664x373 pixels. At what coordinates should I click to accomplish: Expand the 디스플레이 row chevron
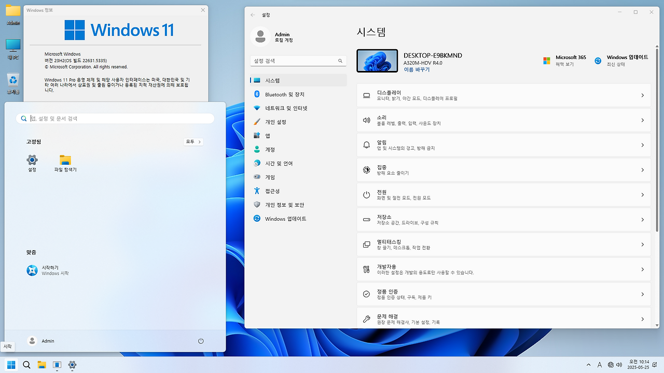[x=642, y=95]
